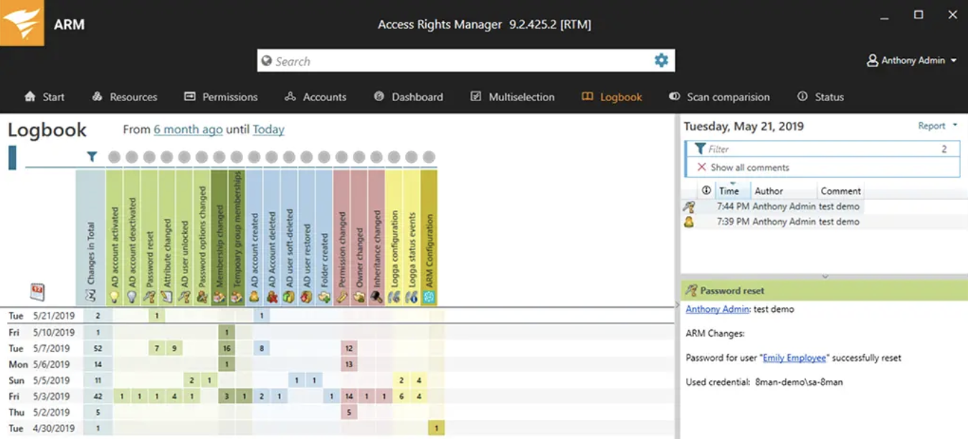Toggle the circle above AD account activated
The width and height of the screenshot is (968, 439).
click(114, 157)
